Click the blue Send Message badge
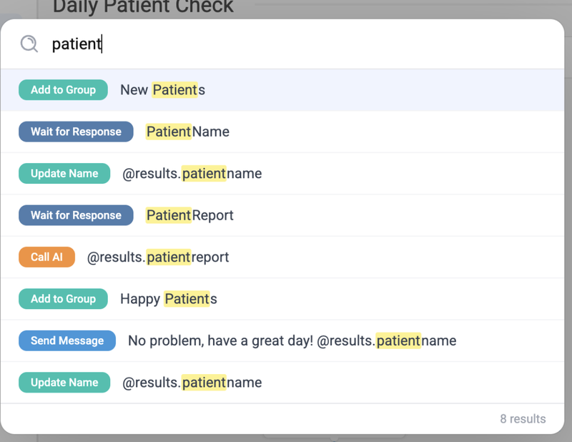572x442 pixels. coord(67,340)
